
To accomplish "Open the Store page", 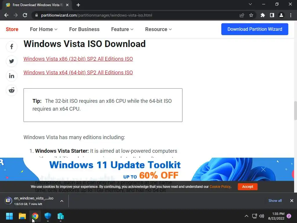I will click(x=12, y=29).
